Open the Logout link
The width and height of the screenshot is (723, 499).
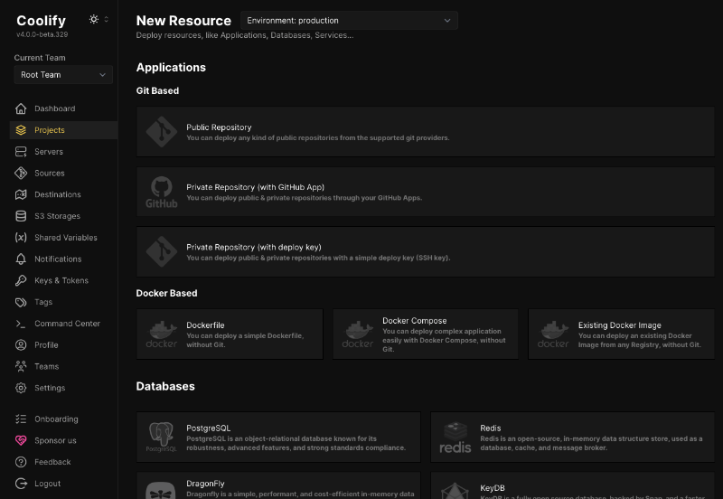(x=63, y=484)
